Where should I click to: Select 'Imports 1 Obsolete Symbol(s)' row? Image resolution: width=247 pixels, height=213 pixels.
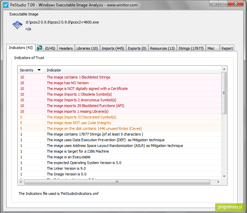(x=119, y=94)
